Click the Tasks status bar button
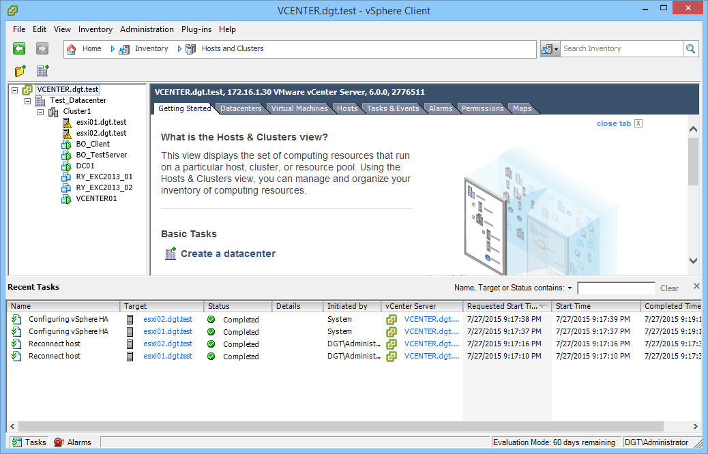Image resolution: width=708 pixels, height=454 pixels. 29,442
